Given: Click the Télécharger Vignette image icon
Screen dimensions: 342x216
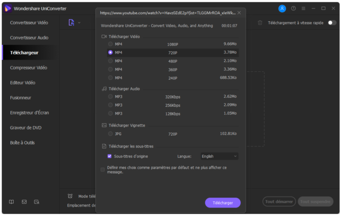Looking at the screenshot, I should point(104,125).
